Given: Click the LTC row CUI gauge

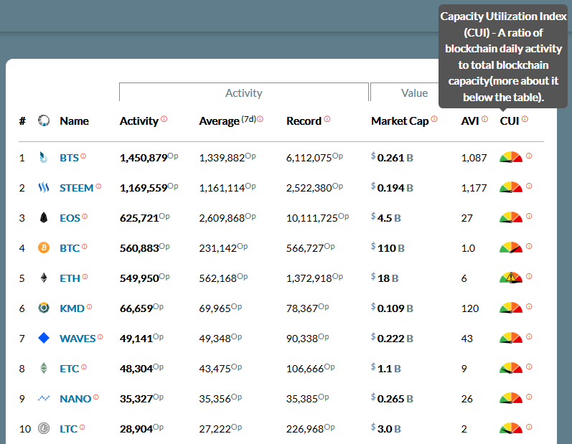Looking at the screenshot, I should (511, 428).
